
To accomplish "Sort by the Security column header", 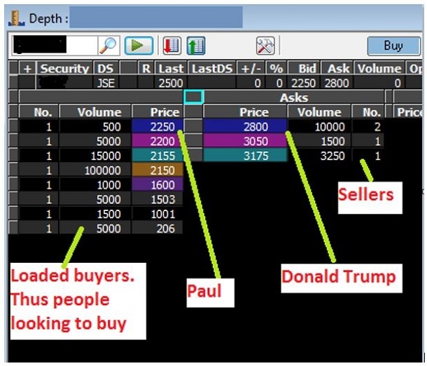I will point(64,69).
